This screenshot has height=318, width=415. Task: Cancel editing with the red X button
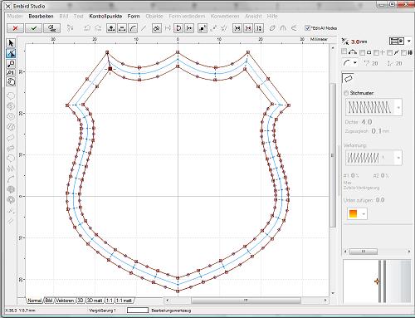coord(15,28)
